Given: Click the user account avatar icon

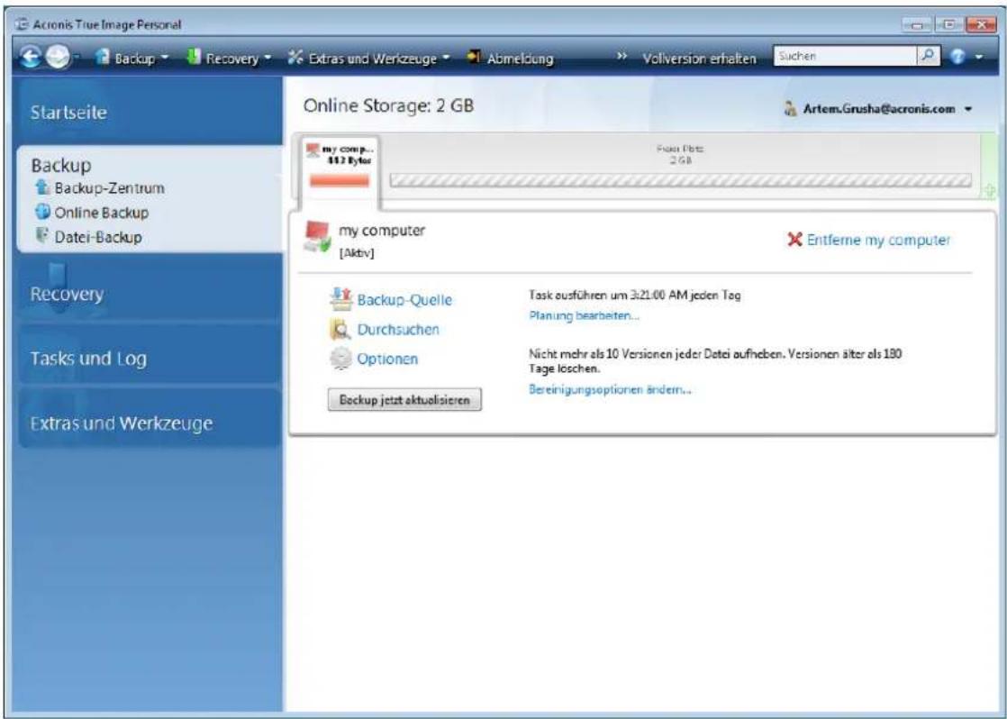Looking at the screenshot, I should coord(791,109).
